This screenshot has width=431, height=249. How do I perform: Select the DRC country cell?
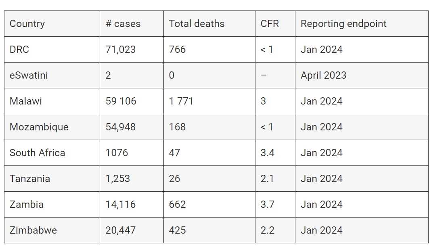(19, 50)
